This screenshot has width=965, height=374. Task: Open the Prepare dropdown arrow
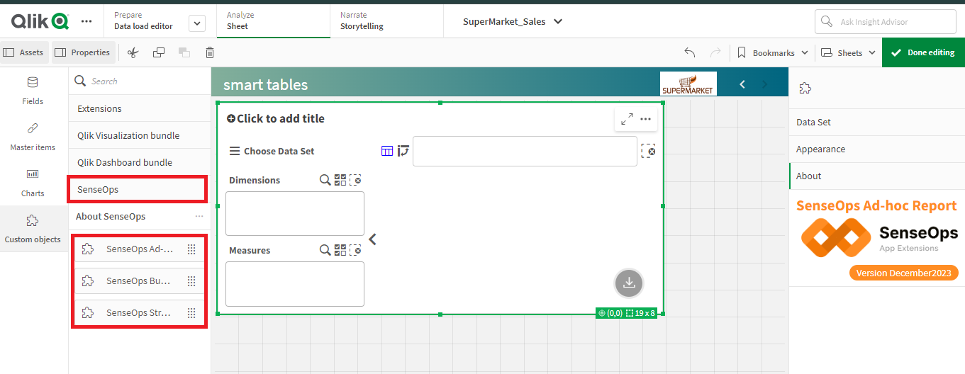tap(197, 23)
